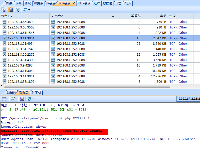The height and width of the screenshot is (148, 200).
Task: Click horizontal scrollbar thumb of session list
Action: (x=87, y=86)
